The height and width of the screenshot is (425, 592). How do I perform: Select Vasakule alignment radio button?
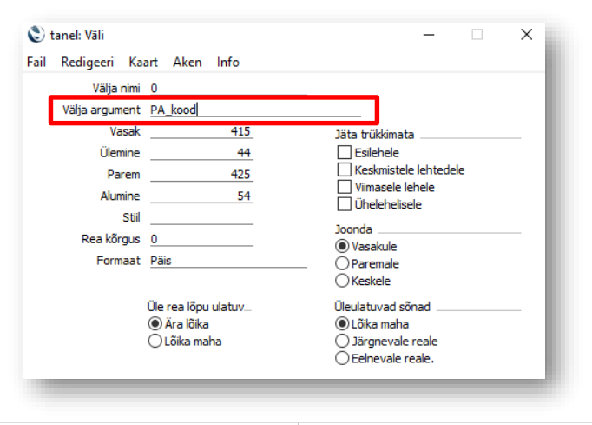pos(342,246)
